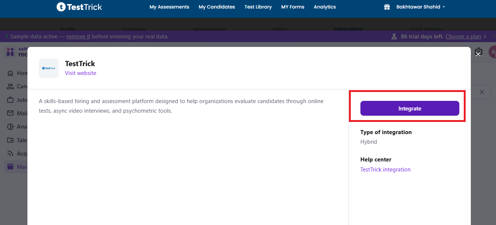The image size is (496, 225).
Task: Click the skills-based hiring description text
Action: 181,106
